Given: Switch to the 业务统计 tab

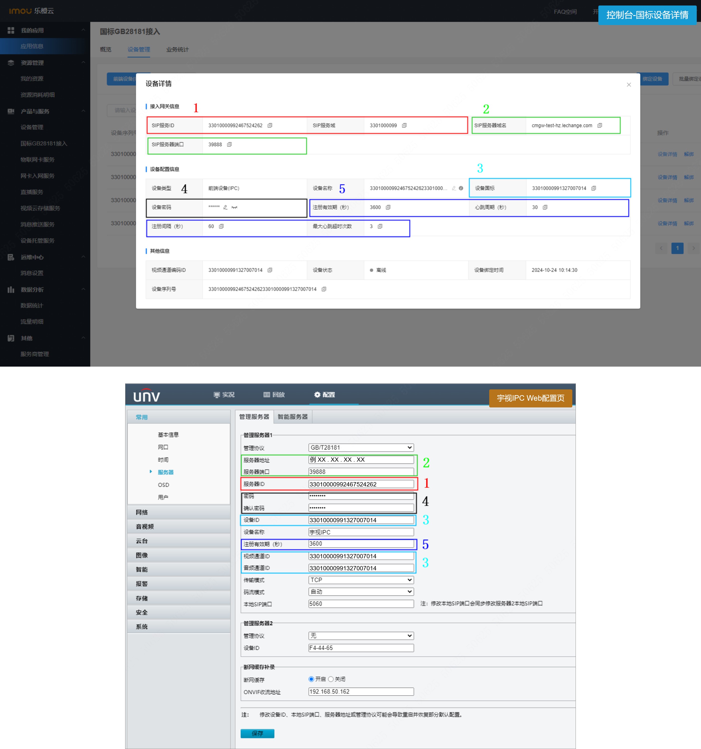Looking at the screenshot, I should point(178,50).
